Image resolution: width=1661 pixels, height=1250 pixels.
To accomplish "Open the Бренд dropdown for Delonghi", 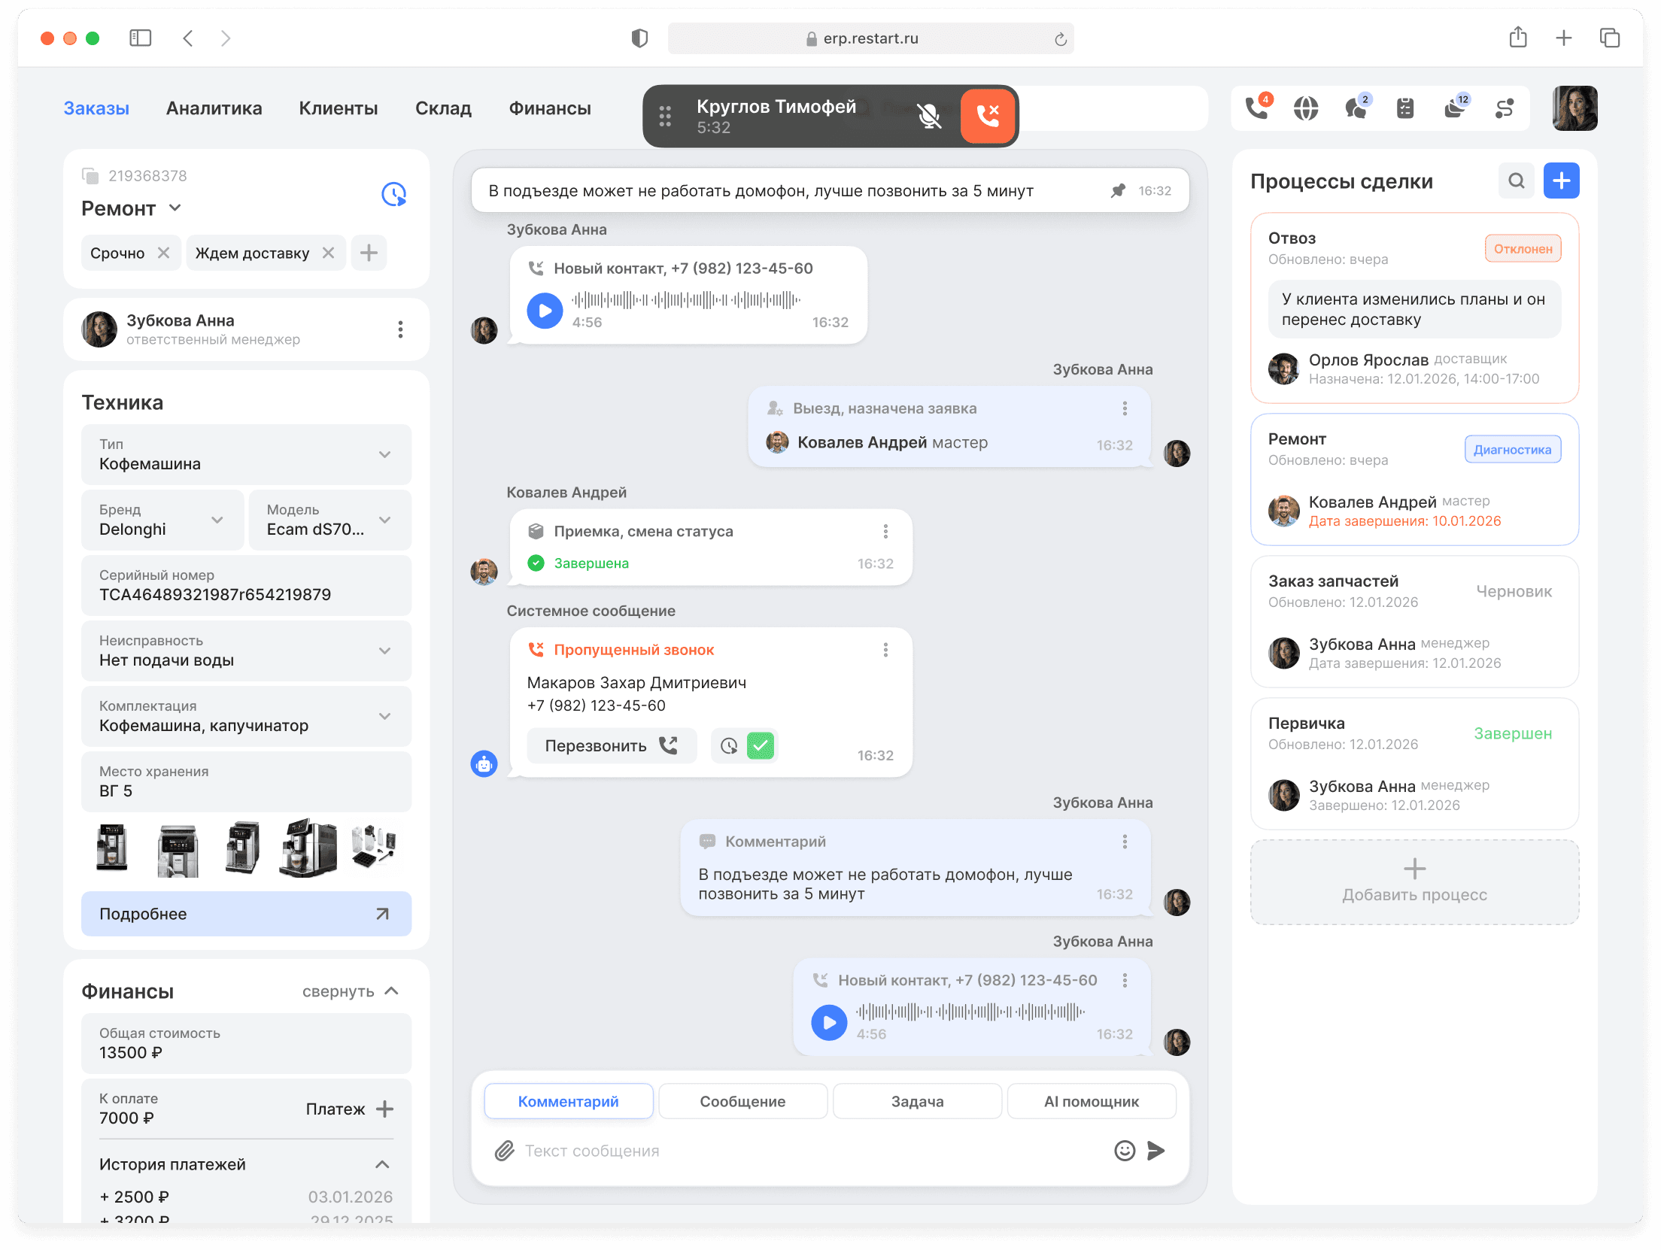I will 218,520.
